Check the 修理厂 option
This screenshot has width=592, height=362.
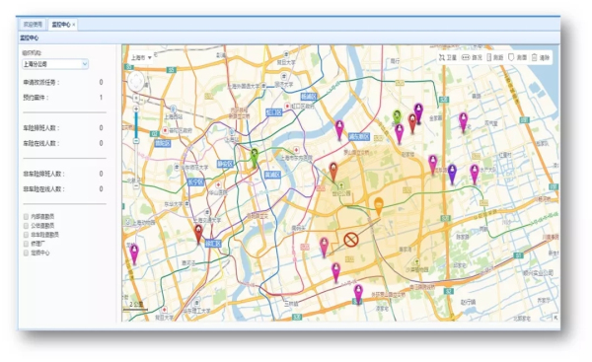26,244
